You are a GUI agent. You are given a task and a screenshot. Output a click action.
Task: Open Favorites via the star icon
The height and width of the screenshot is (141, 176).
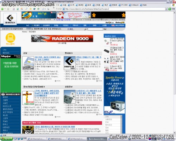[31, 9]
